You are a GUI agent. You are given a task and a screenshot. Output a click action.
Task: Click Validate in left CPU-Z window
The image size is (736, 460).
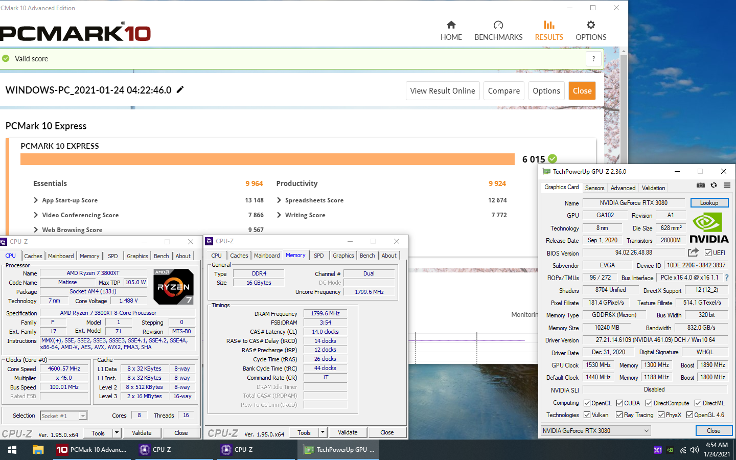[142, 433]
